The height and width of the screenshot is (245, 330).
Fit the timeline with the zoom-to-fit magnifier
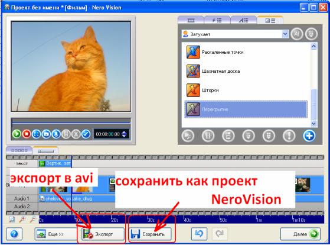[x=12, y=220]
